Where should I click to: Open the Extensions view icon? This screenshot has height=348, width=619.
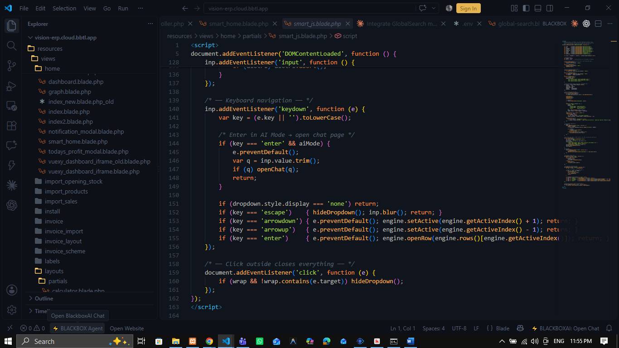click(x=12, y=126)
